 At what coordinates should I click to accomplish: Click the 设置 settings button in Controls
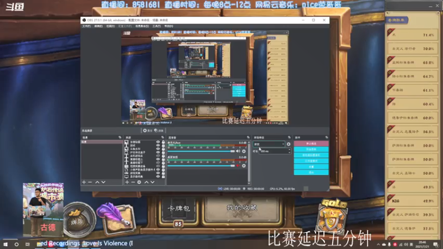click(x=311, y=167)
